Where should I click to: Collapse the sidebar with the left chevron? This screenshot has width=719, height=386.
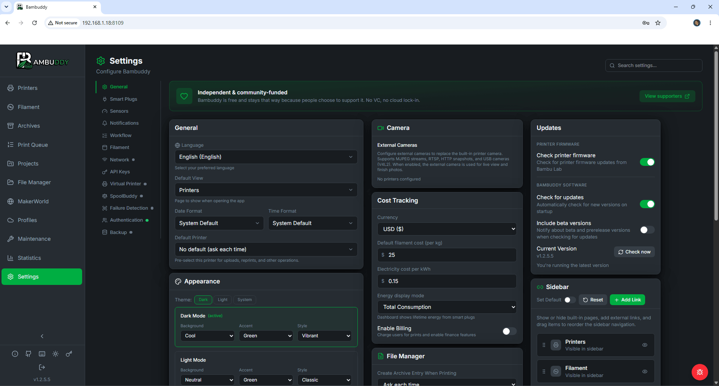(x=42, y=336)
